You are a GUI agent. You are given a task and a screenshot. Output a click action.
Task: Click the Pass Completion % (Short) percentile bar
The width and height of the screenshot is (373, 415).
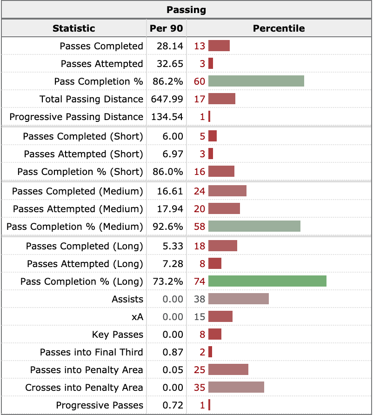click(221, 172)
